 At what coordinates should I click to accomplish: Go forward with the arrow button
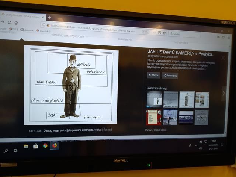[x=3, y=22]
